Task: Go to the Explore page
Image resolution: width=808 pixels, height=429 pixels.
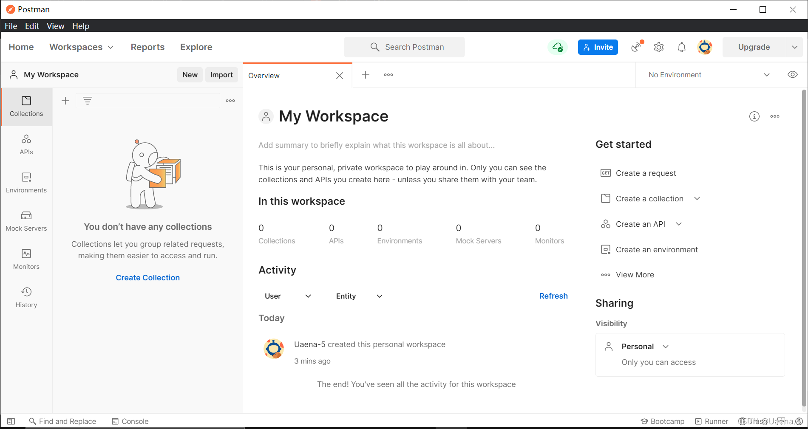Action: (196, 47)
